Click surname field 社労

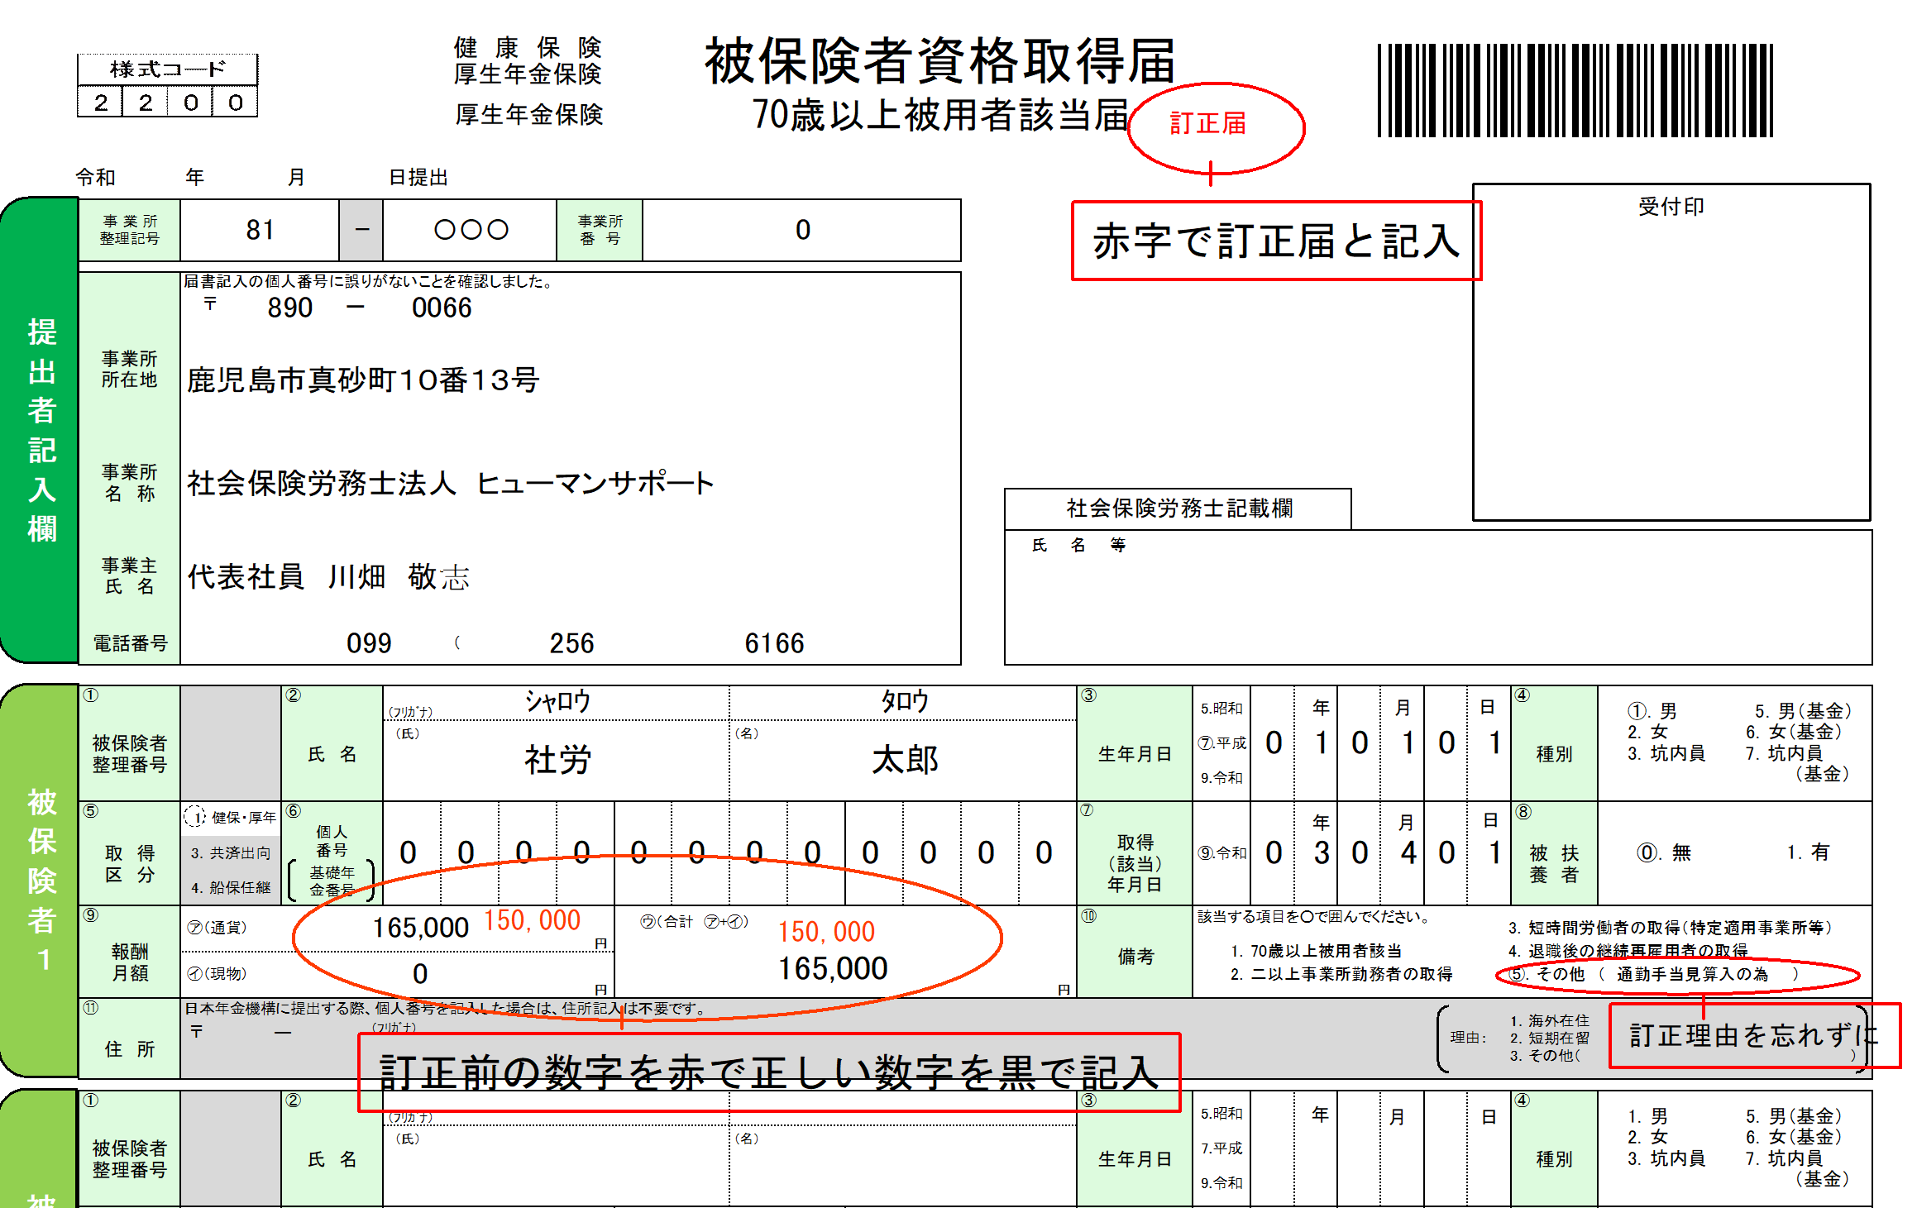pos(557,760)
